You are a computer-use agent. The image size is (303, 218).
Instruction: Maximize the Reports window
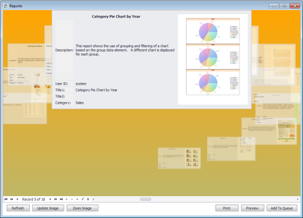click(284, 6)
